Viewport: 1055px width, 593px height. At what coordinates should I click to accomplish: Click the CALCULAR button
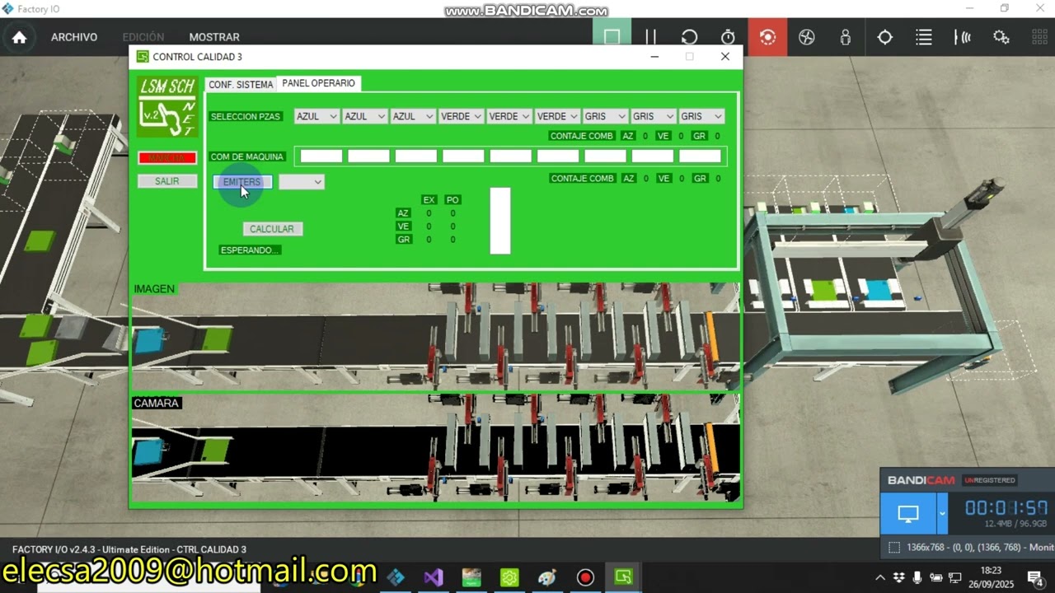[x=272, y=229]
